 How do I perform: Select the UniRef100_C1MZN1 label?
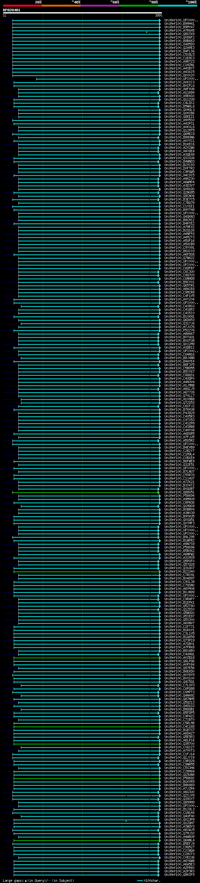point(179,65)
